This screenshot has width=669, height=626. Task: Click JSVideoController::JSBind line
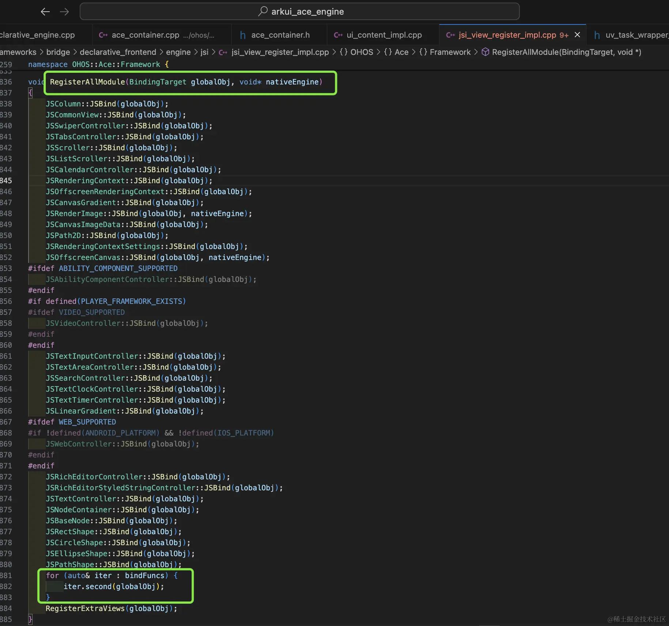tap(126, 323)
